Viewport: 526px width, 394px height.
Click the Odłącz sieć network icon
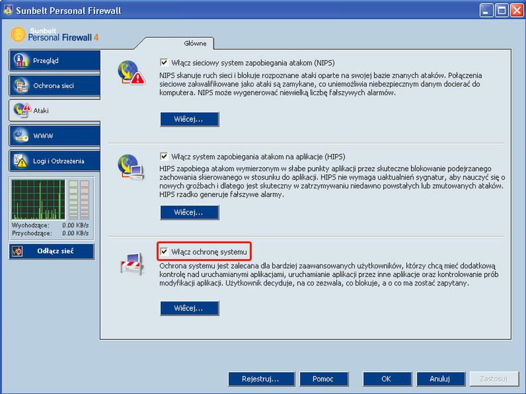pyautogui.click(x=17, y=251)
